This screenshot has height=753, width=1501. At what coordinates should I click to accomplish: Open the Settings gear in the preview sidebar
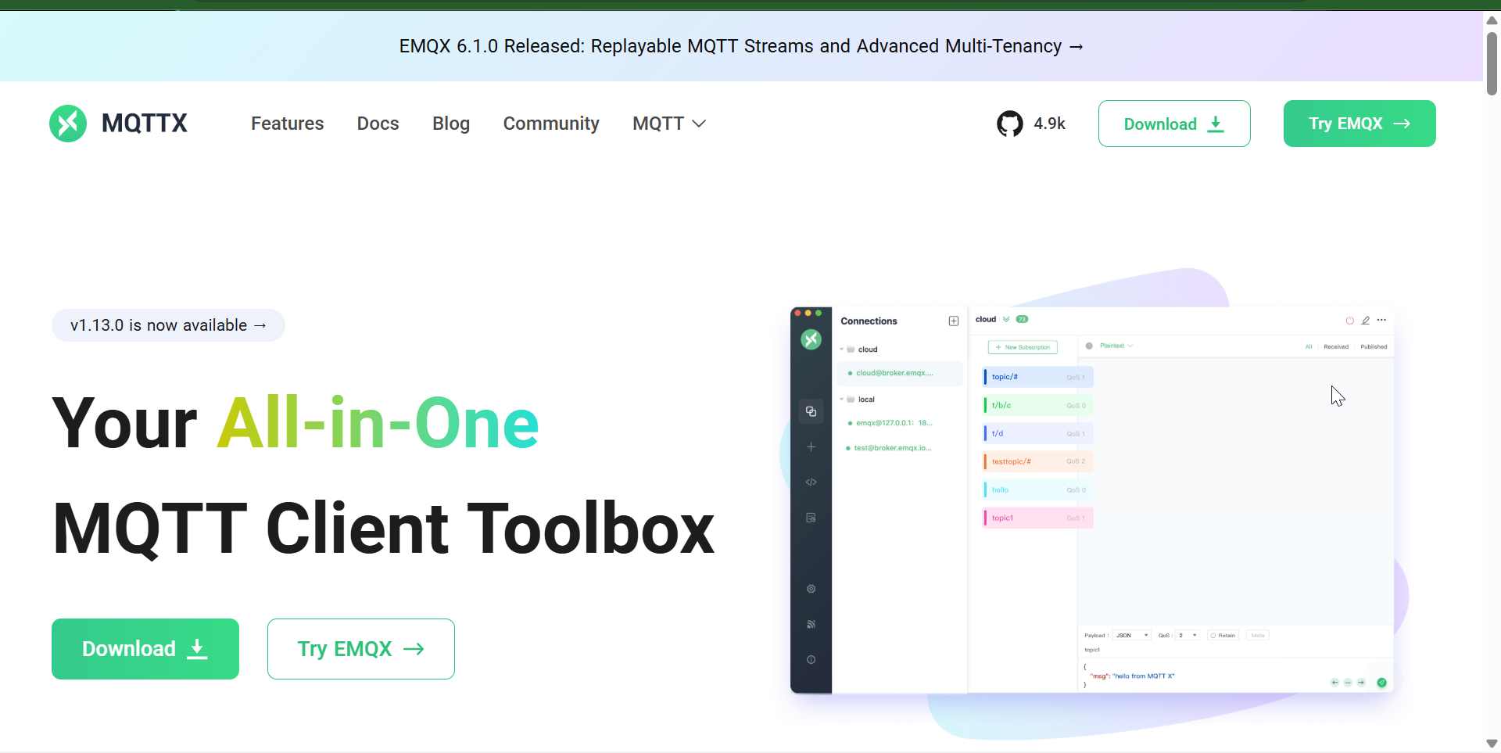coord(811,589)
